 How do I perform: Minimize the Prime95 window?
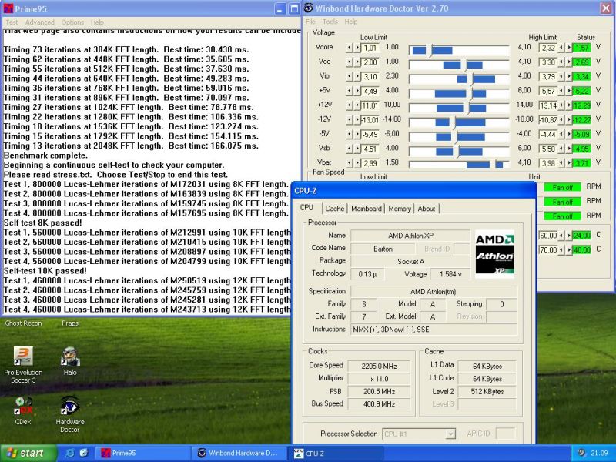click(280, 9)
